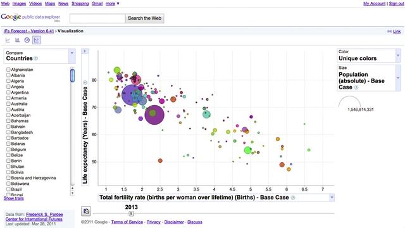Click the teal bubble near 3.8 fertility
The image size is (405, 228).
click(x=206, y=114)
